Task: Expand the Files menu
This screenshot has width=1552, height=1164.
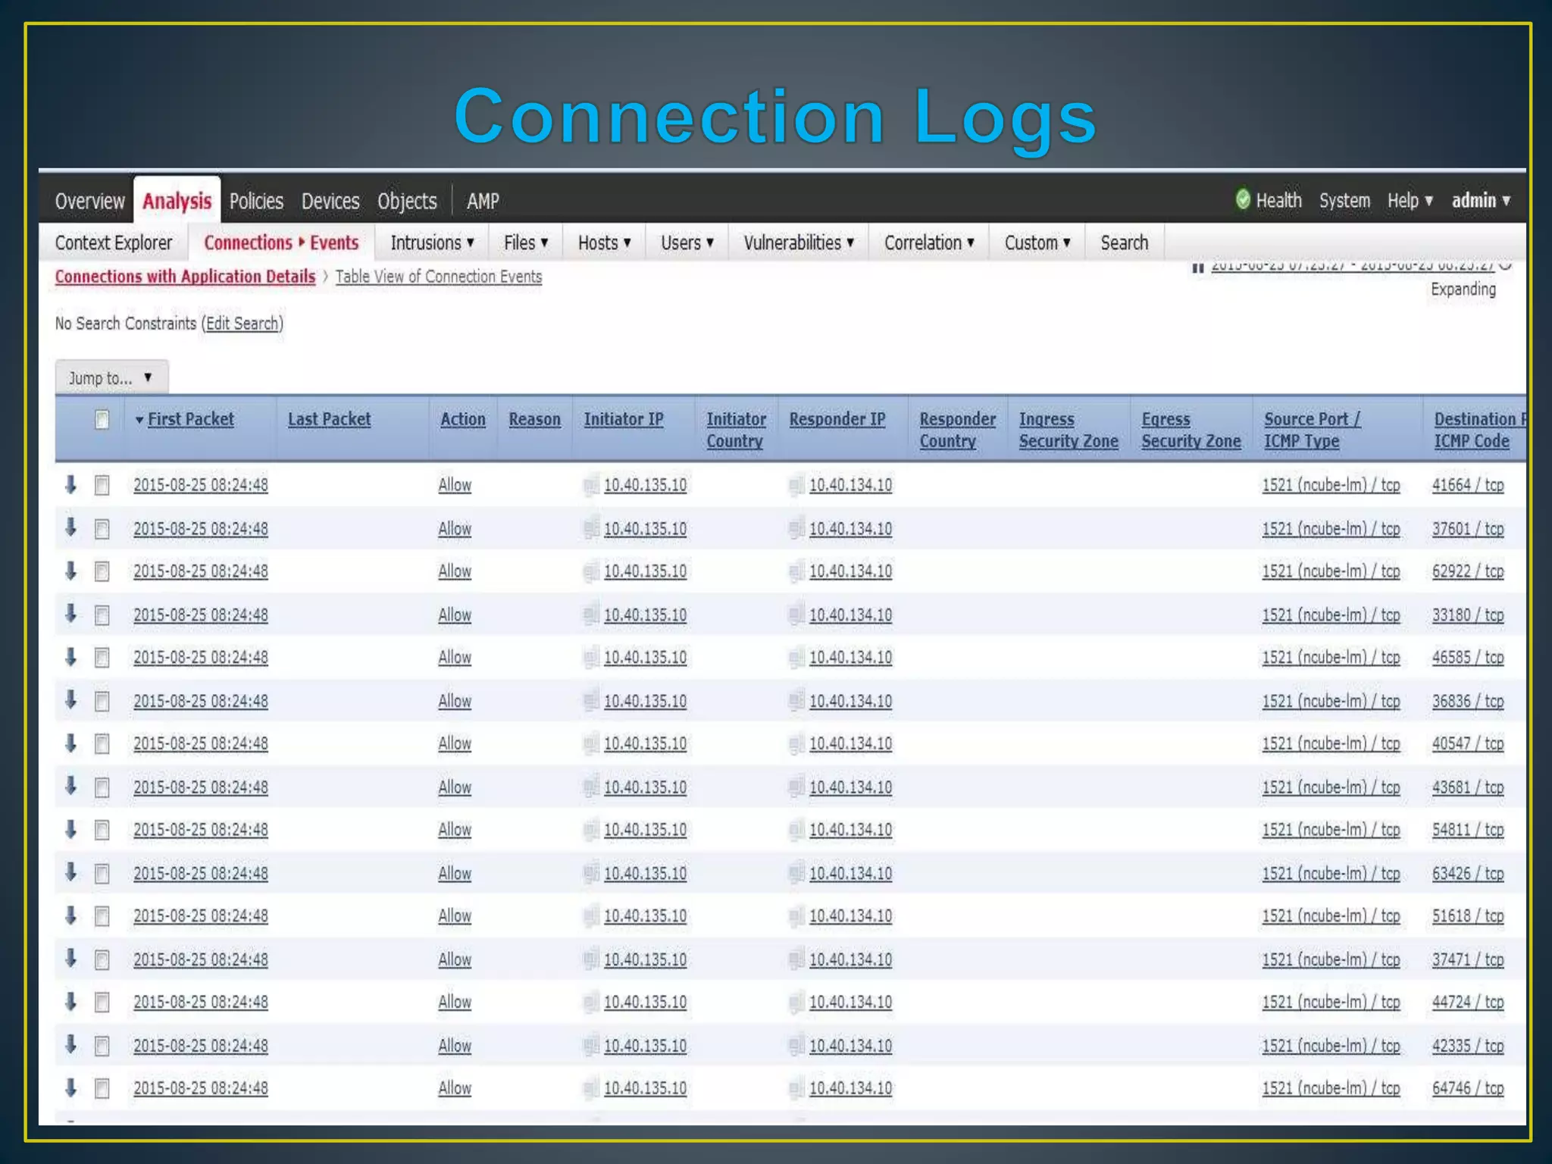Action: pyautogui.click(x=526, y=242)
